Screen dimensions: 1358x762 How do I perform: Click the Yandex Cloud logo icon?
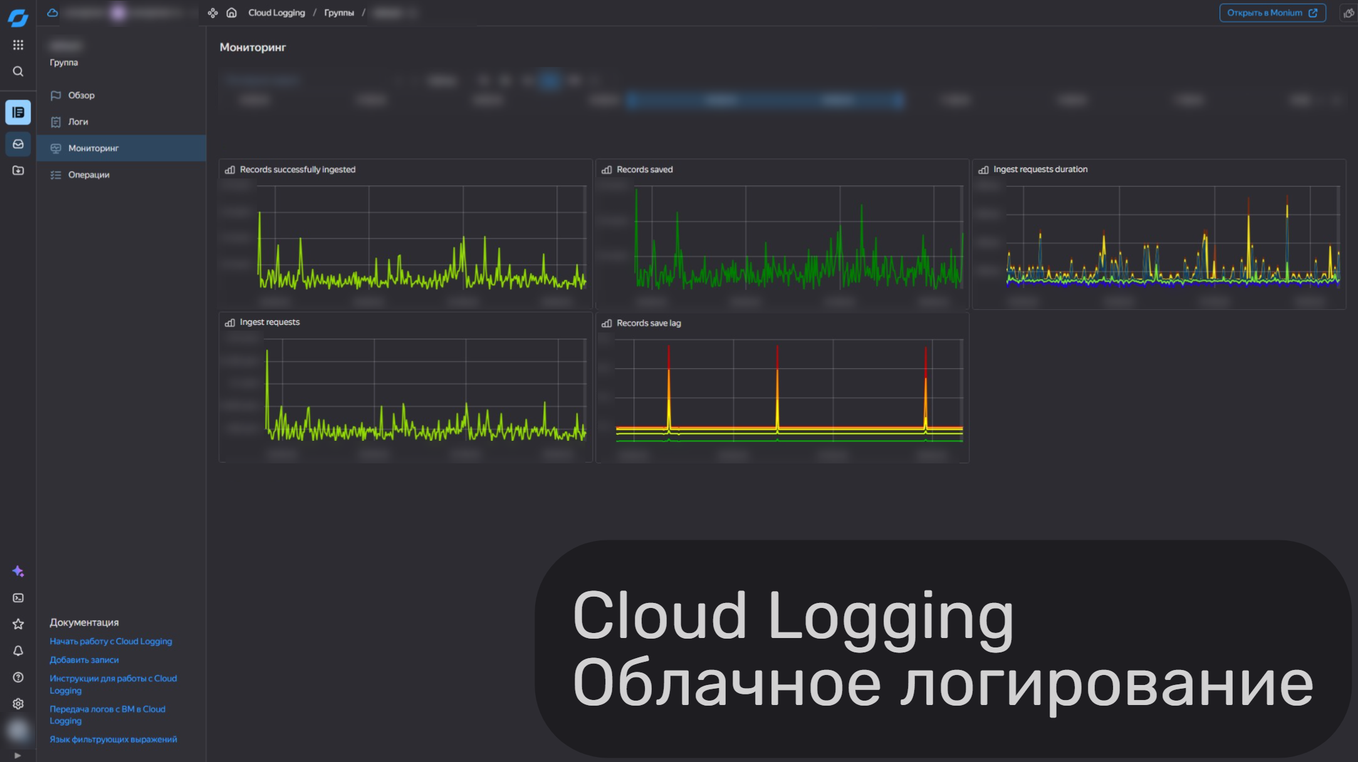[x=18, y=18]
